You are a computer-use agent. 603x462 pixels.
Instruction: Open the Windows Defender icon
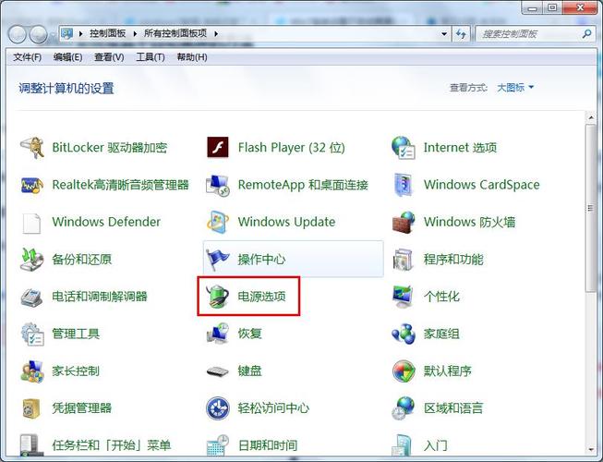point(31,223)
